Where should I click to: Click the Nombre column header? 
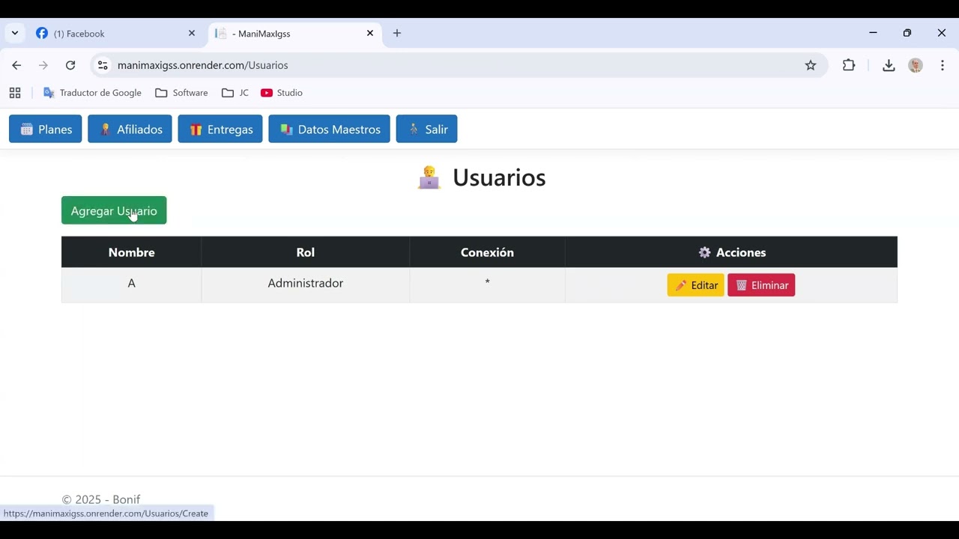[131, 252]
